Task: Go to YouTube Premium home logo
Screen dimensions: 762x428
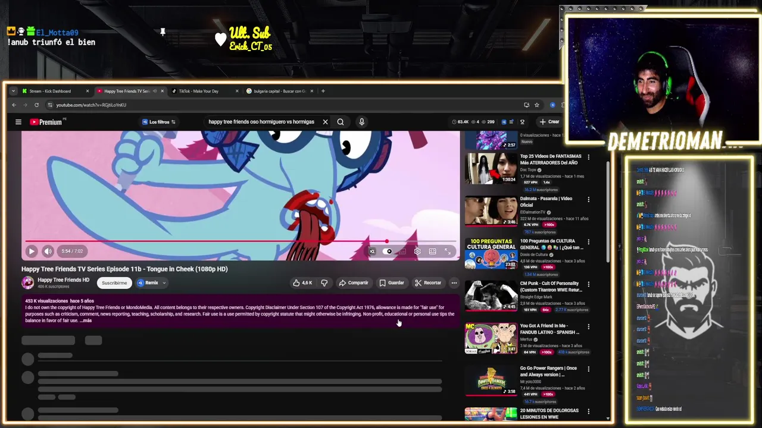Action: (x=46, y=122)
